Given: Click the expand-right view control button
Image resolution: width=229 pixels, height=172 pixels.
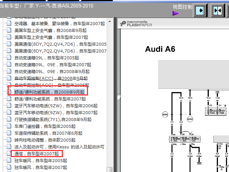Looking at the screenshot, I should click(201, 10).
